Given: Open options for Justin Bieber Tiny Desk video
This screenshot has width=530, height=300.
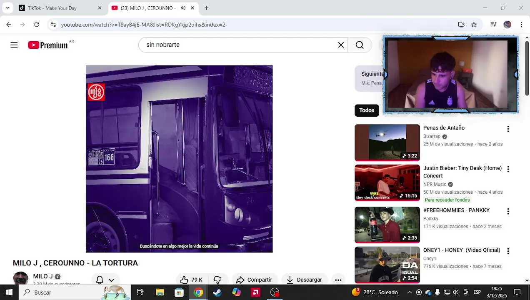Looking at the screenshot, I should pyautogui.click(x=508, y=169).
